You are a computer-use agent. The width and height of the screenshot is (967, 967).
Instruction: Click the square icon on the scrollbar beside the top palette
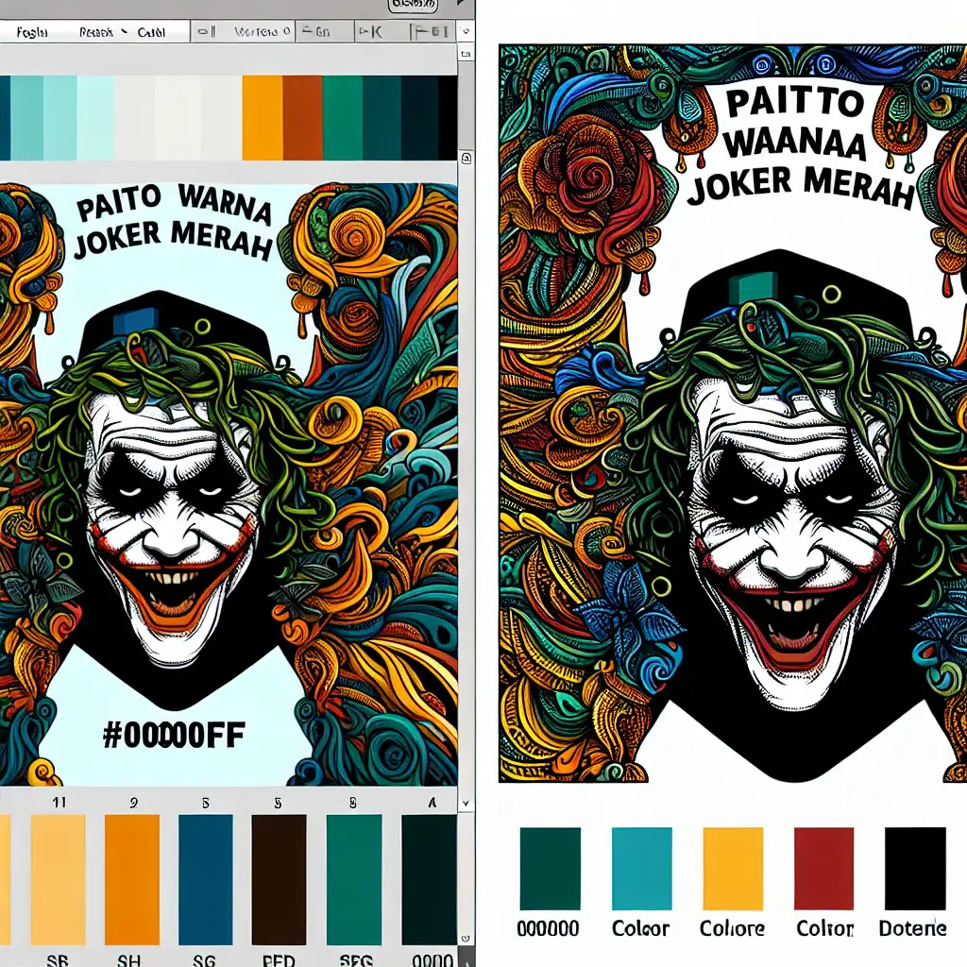pyautogui.click(x=467, y=157)
